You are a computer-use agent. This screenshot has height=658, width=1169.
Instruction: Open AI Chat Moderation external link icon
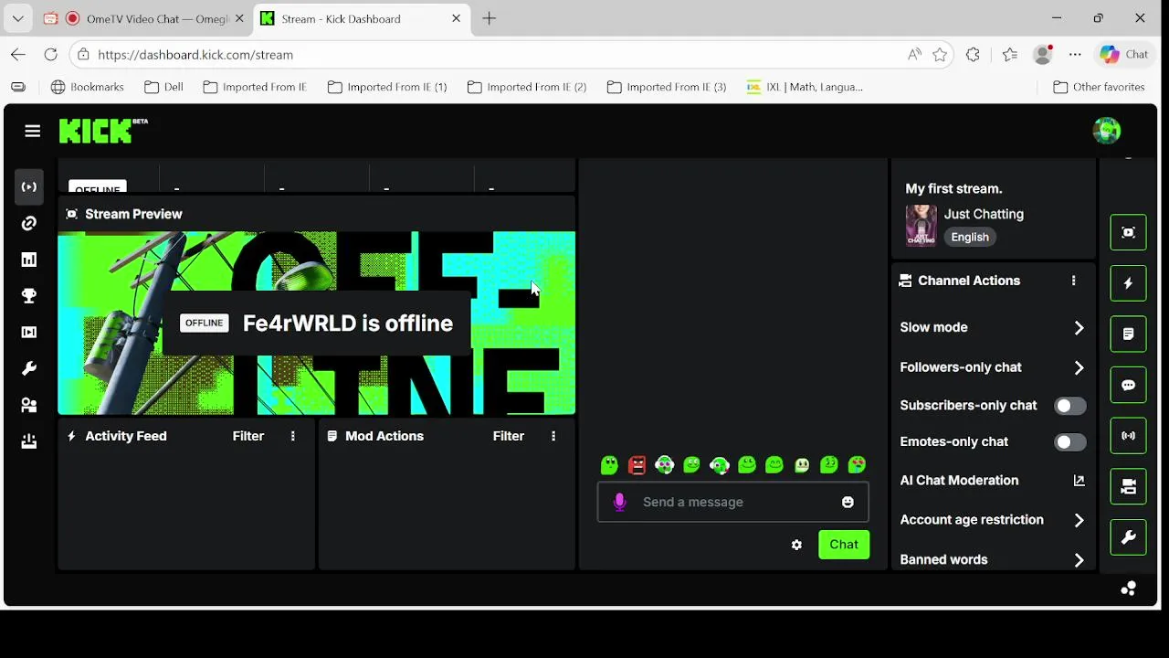pos(1079,481)
